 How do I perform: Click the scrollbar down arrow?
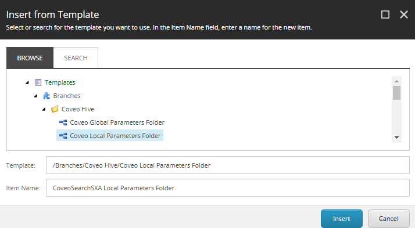tap(396, 137)
